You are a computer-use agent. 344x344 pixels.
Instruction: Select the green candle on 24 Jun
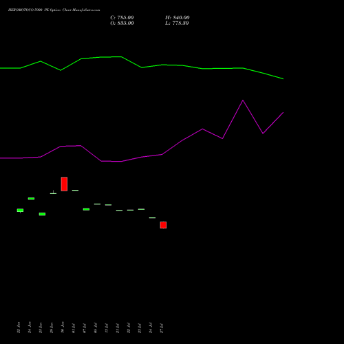tap(31, 198)
